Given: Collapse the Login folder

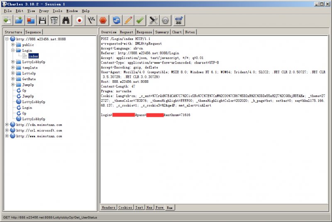Looking at the screenshot, I should [13, 50].
